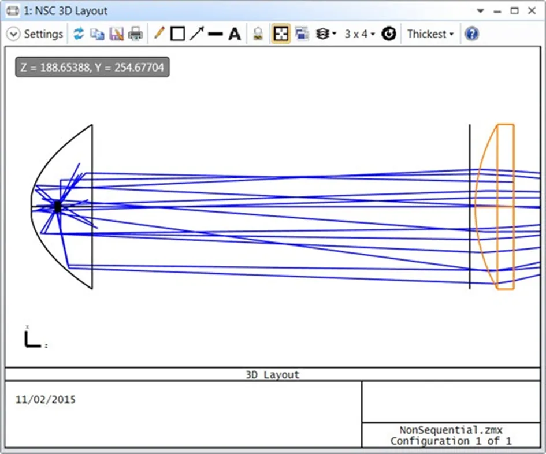Save the layout as image file
This screenshot has height=454, width=546.
coord(116,34)
